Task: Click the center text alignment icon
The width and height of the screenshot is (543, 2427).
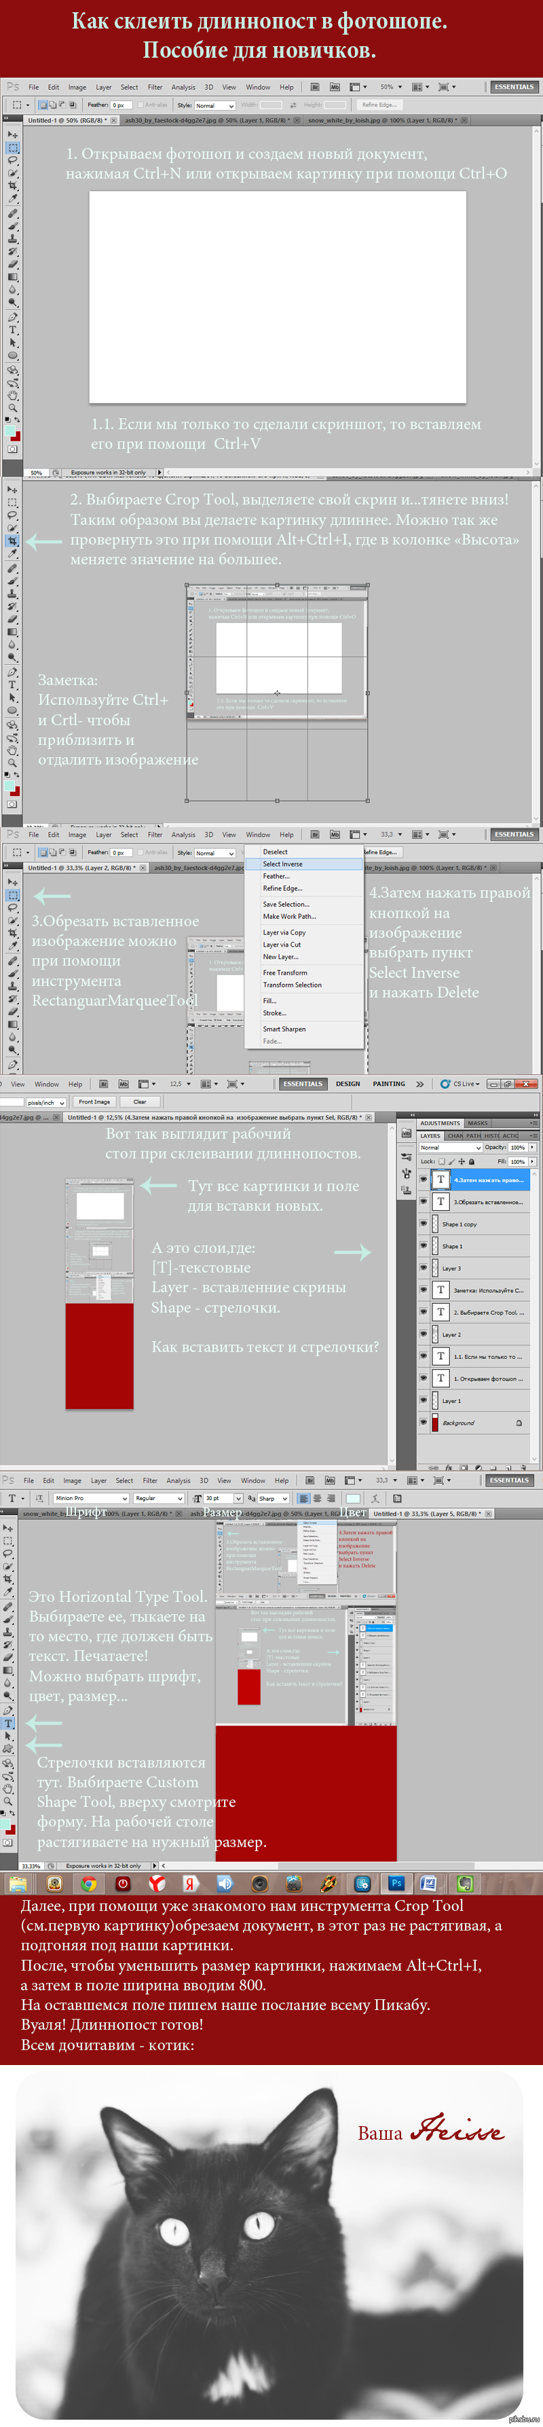Action: click(317, 1498)
